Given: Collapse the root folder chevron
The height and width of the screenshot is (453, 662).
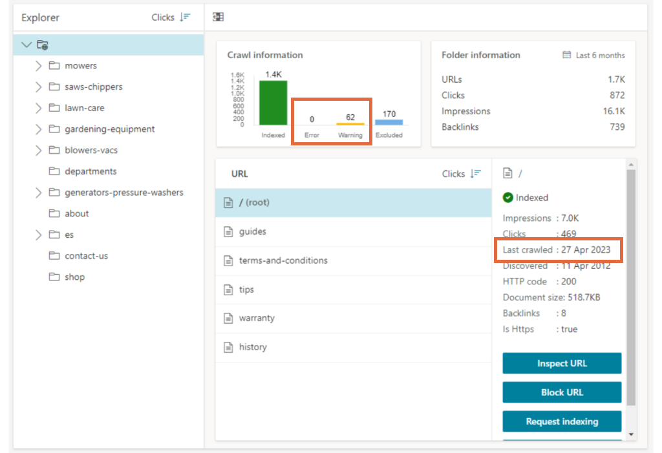Looking at the screenshot, I should click(27, 45).
